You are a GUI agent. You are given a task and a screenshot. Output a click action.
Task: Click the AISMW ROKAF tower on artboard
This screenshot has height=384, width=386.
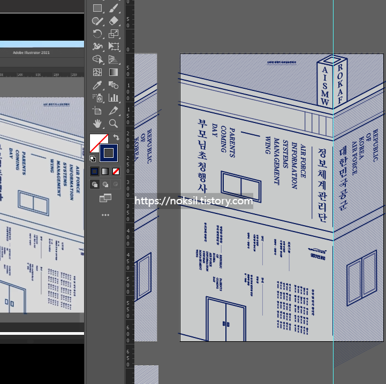(x=332, y=82)
